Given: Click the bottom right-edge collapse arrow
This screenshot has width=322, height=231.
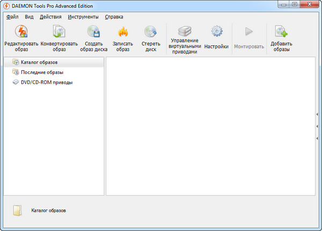Looking at the screenshot, I should [x=317, y=138].
